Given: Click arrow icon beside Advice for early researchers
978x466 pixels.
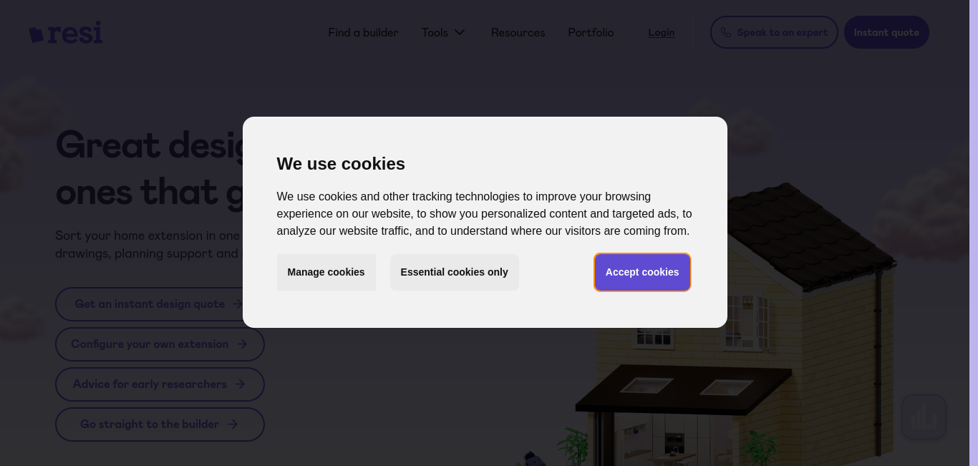Looking at the screenshot, I should [240, 384].
